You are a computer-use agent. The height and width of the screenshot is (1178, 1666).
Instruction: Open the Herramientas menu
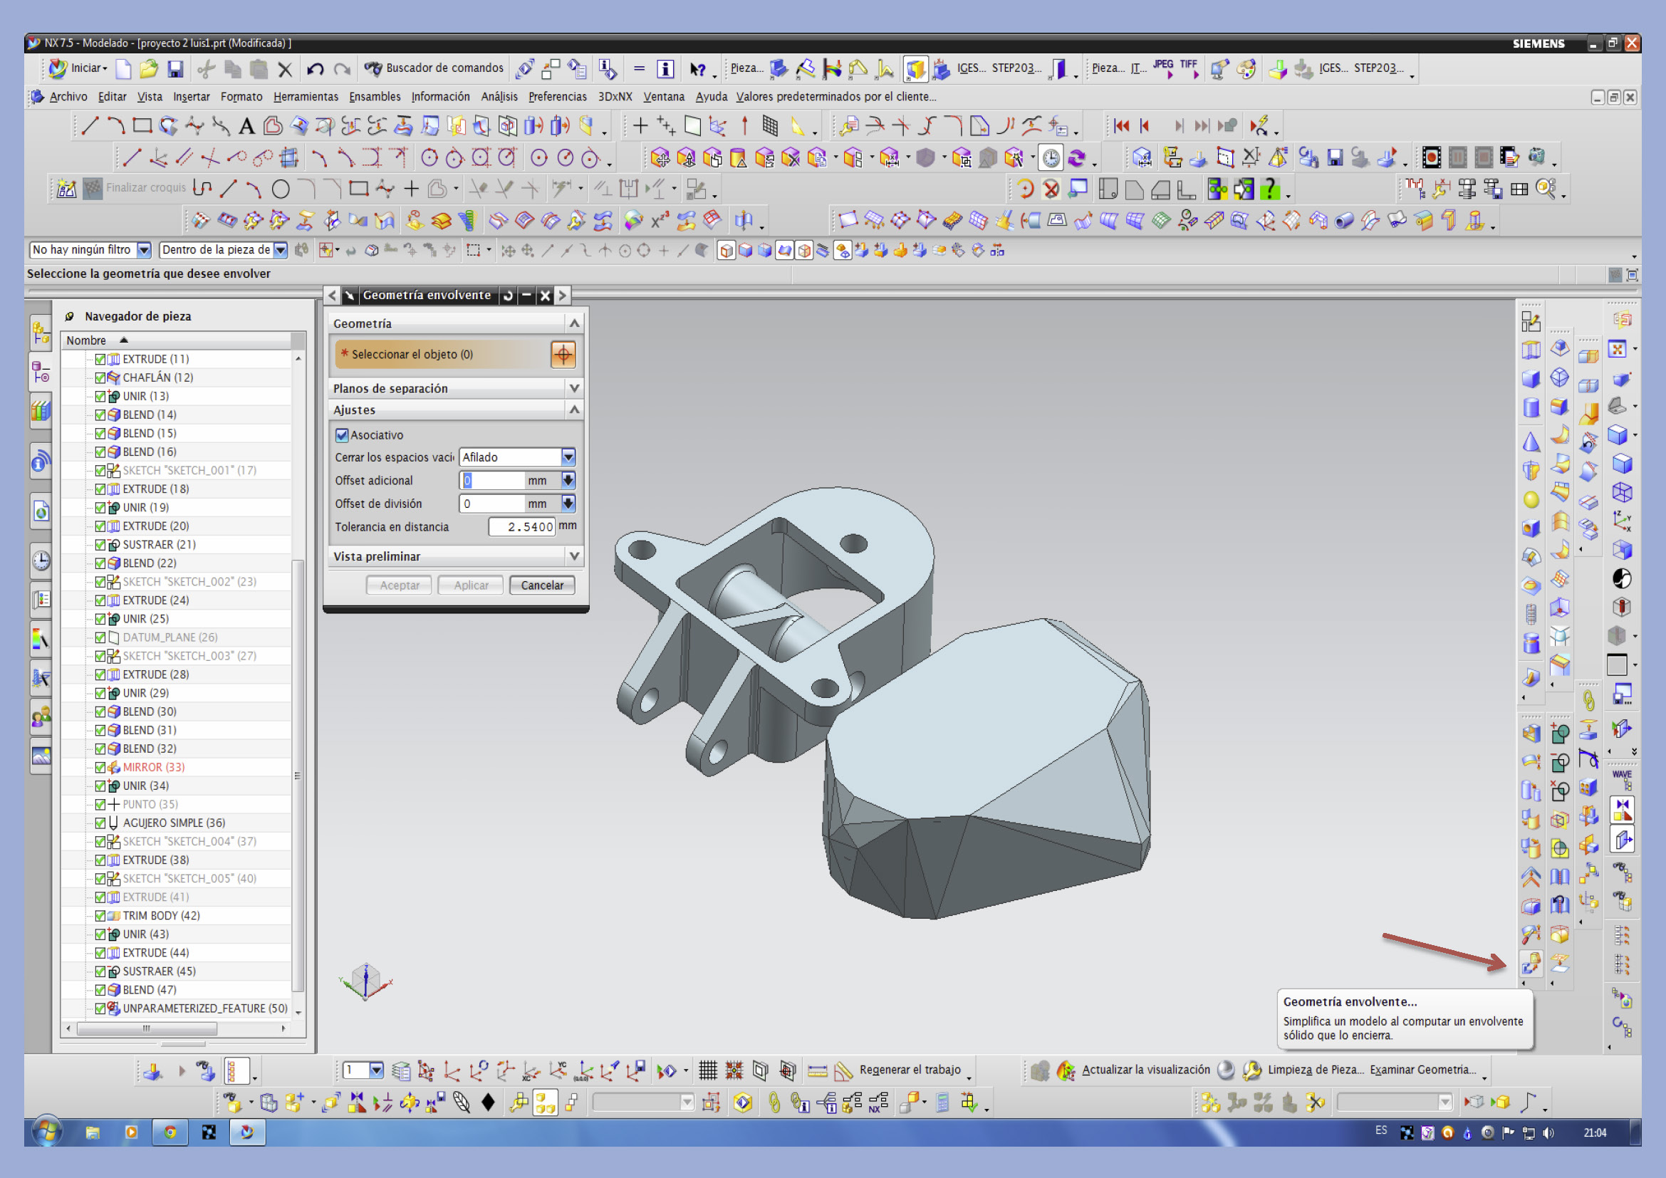click(x=306, y=97)
